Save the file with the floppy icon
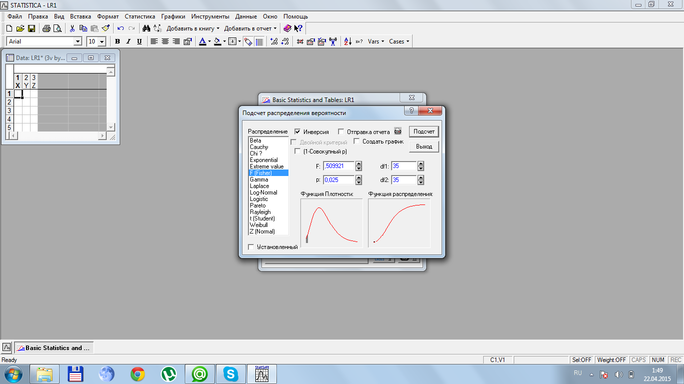684x384 pixels. tap(31, 28)
